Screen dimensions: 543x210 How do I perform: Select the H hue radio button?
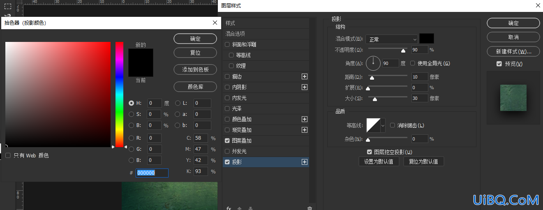pos(132,103)
